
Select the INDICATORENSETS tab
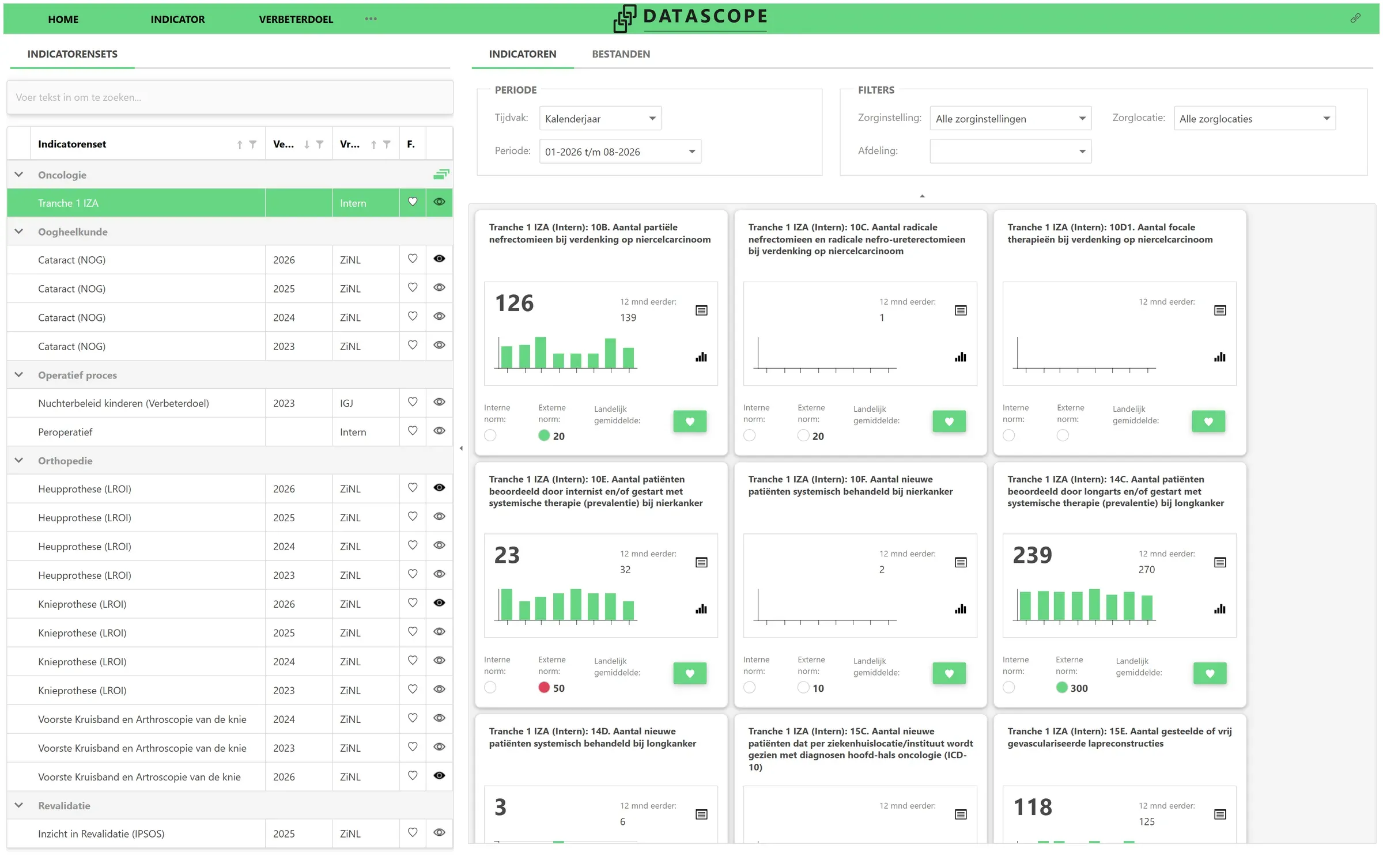coord(73,54)
